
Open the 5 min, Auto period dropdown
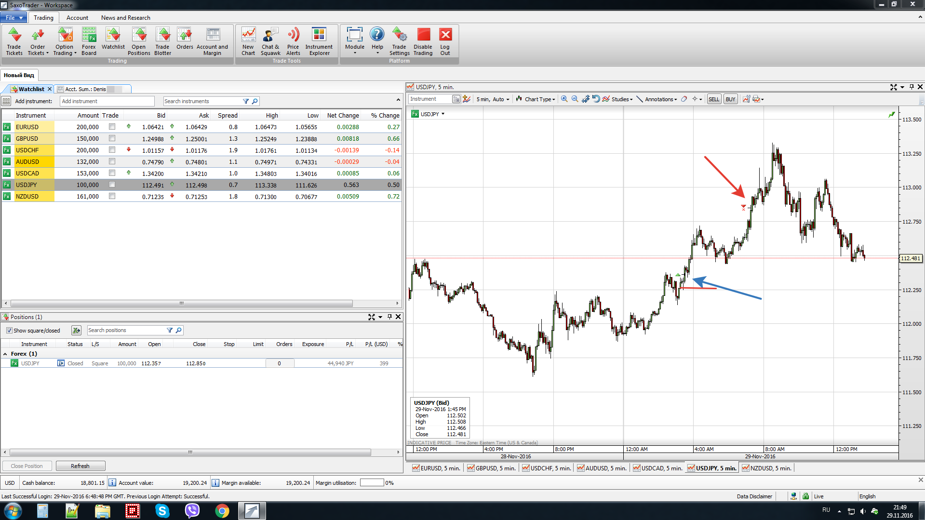pyautogui.click(x=493, y=99)
